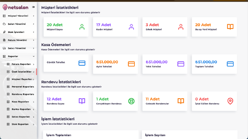
Task: Click green person icon on Müşteri Sayısı card
Action: 82,27
